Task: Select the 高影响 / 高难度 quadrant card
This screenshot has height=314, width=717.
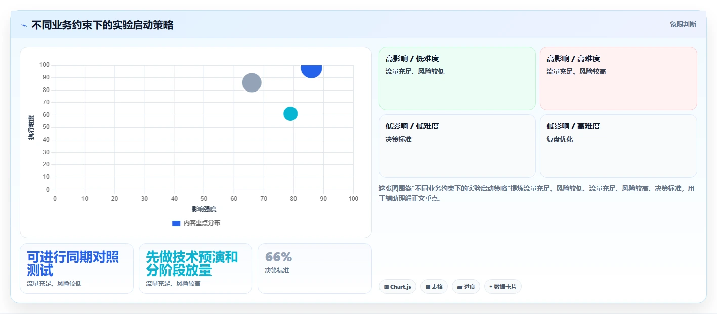Action: pyautogui.click(x=618, y=78)
